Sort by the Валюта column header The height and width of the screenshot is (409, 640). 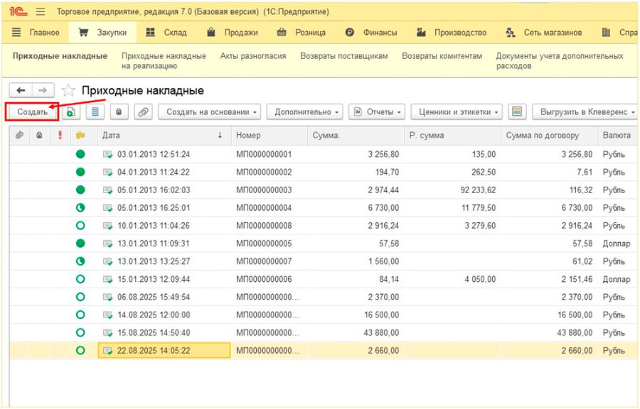(617, 135)
